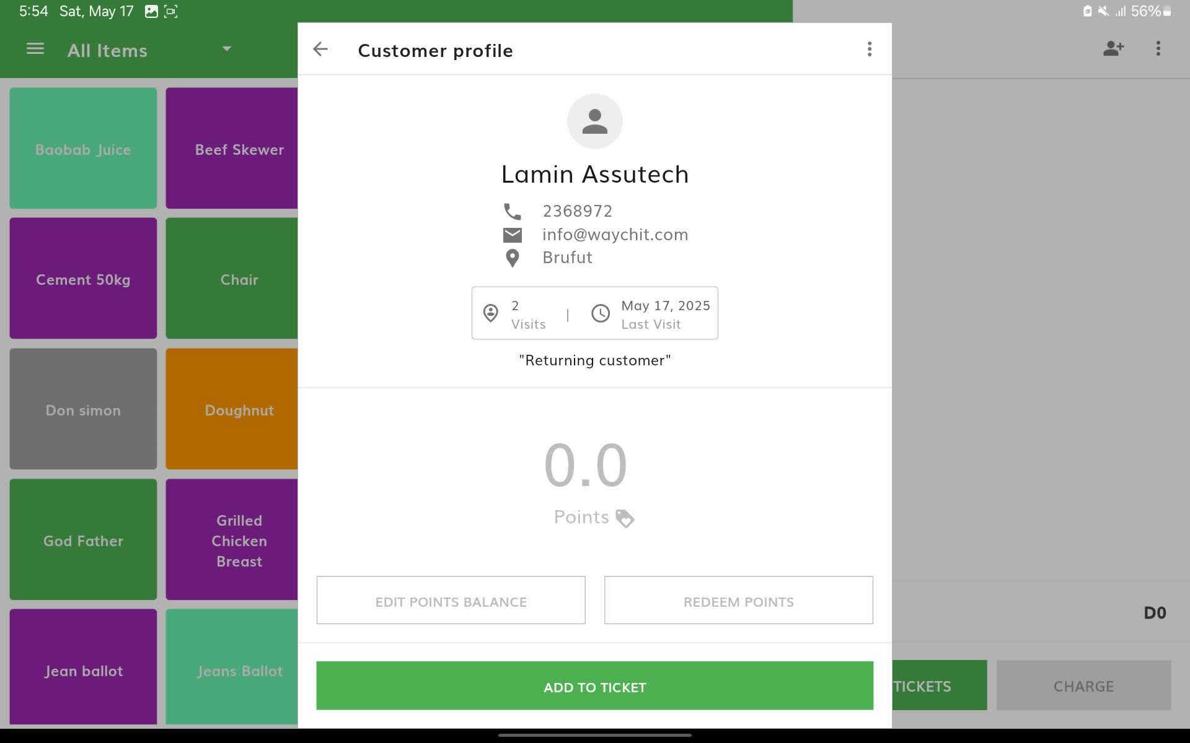Tap the location pin beside Brufut
Image resolution: width=1190 pixels, height=743 pixels.
512,258
